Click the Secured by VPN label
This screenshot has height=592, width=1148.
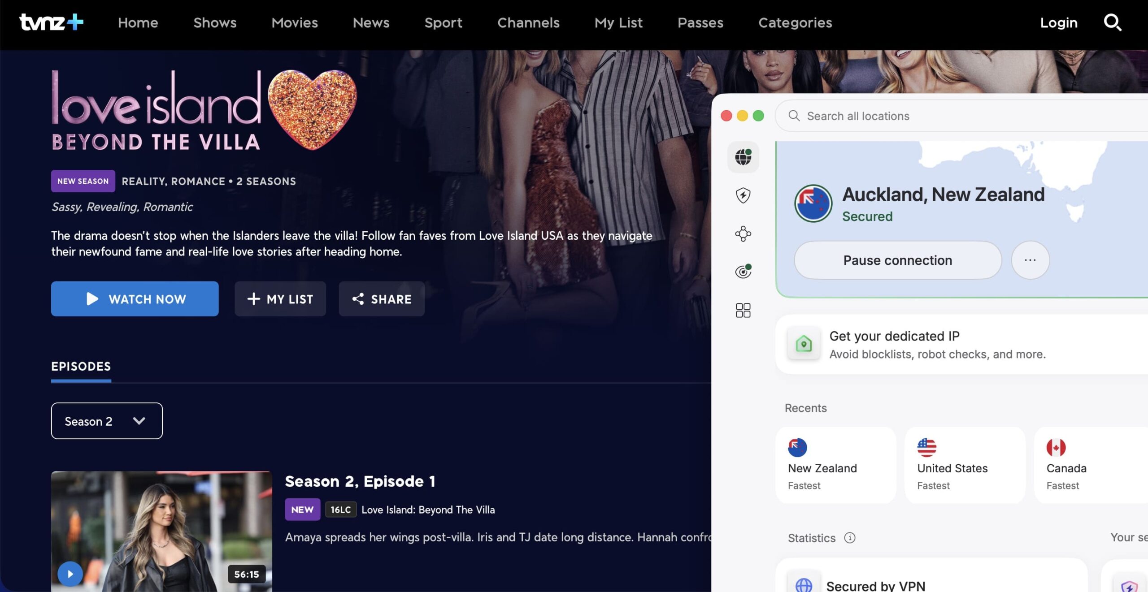pos(876,586)
